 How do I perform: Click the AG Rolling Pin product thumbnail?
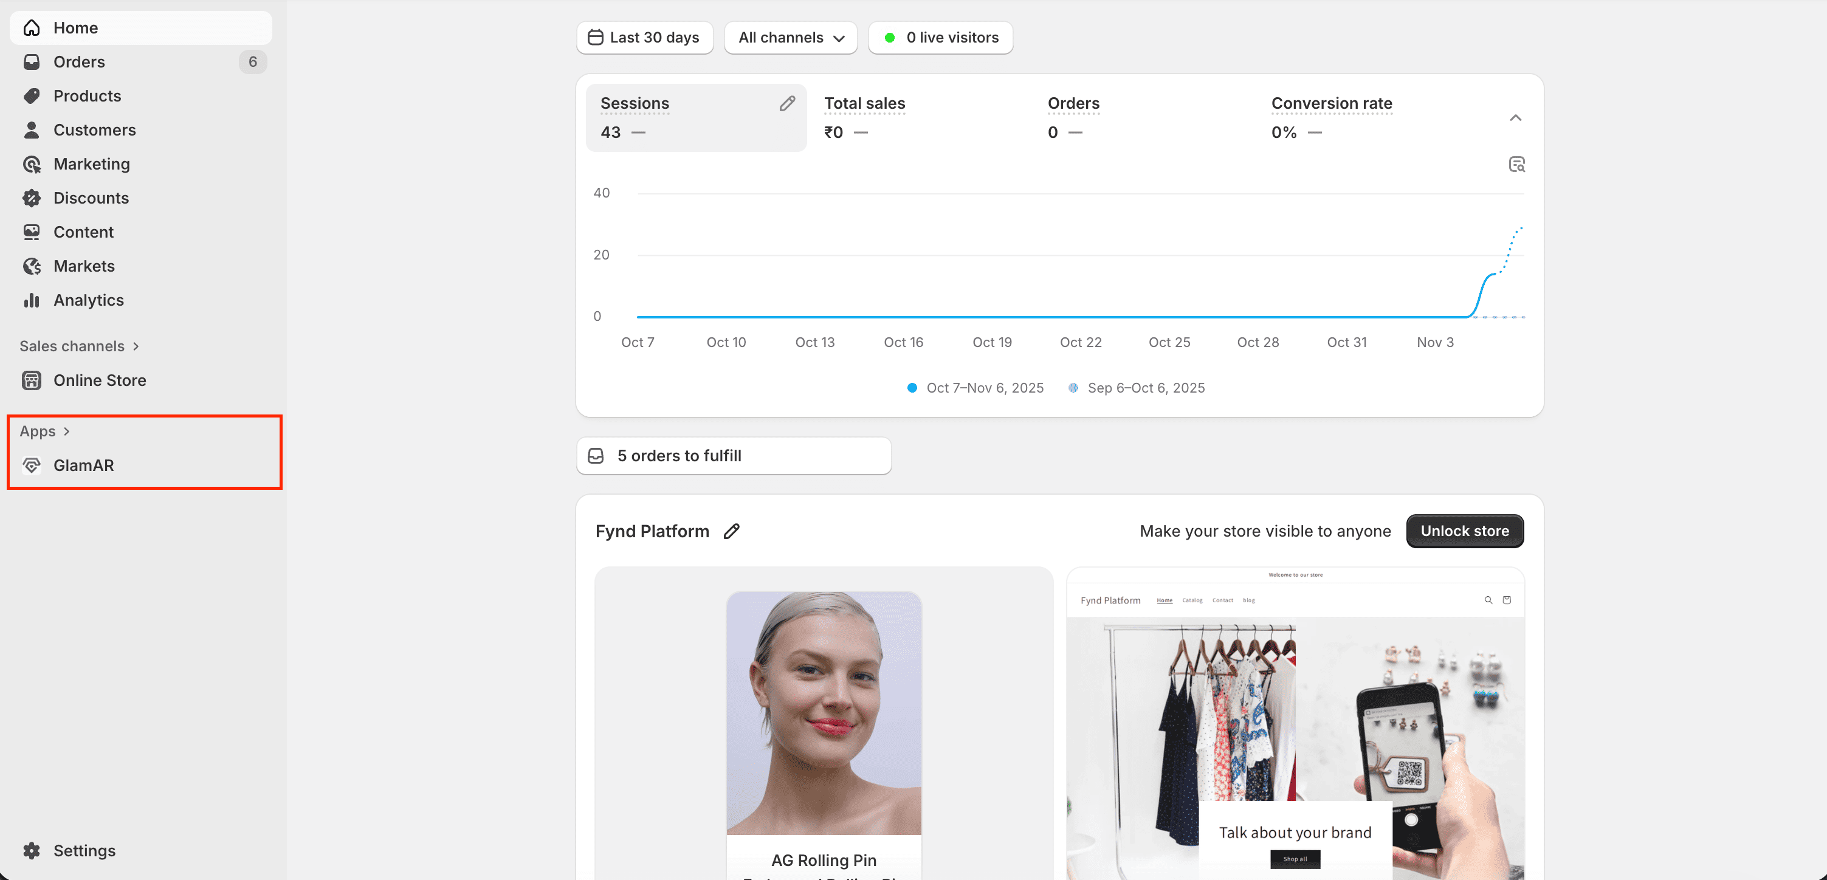pyautogui.click(x=824, y=713)
